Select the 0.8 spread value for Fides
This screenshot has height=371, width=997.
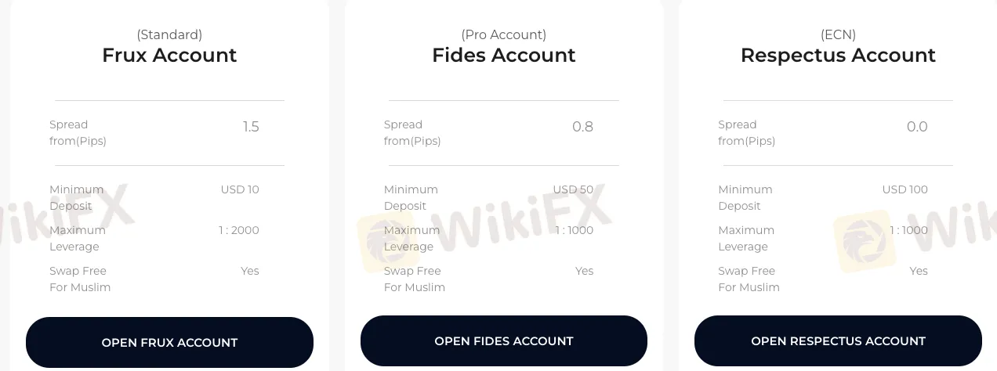(x=582, y=127)
